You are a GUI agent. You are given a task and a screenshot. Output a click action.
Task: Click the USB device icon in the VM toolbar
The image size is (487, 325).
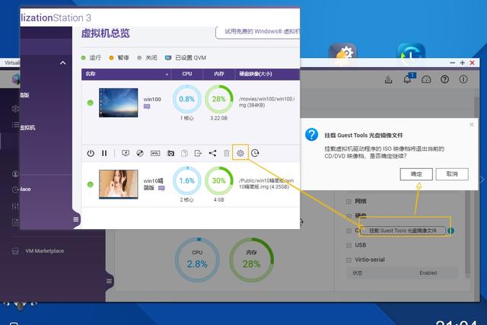155,153
